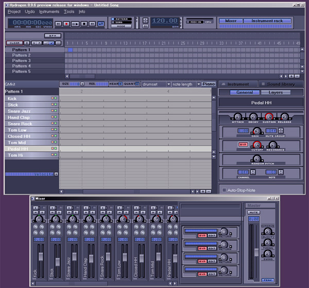This screenshot has height=288, width=309.
Task: Toggle the Master Mute button
Action: point(253,212)
